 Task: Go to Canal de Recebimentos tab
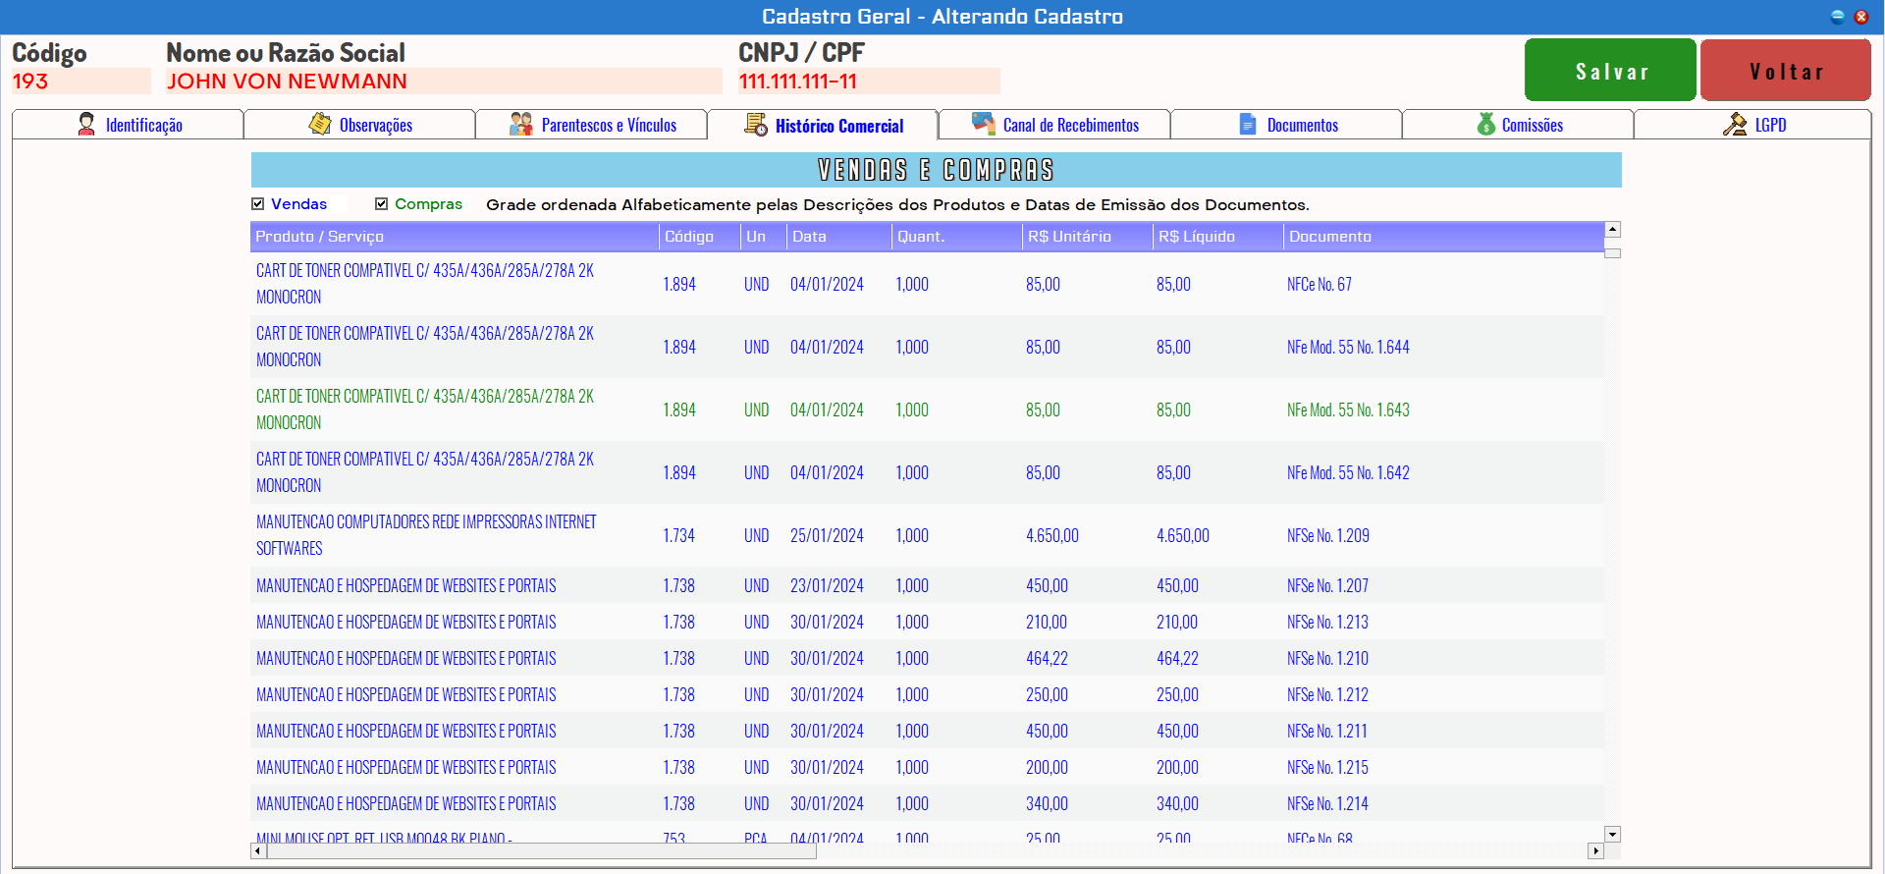click(1054, 125)
